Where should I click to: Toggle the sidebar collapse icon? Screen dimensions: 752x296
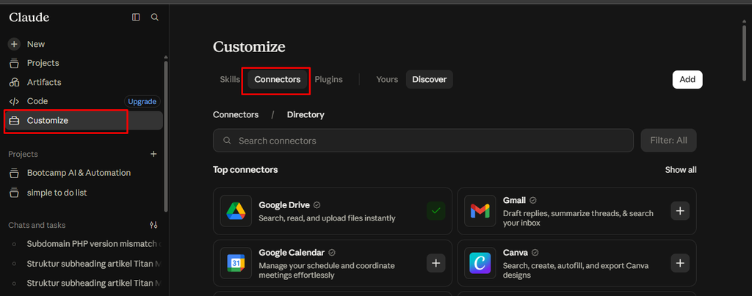136,17
